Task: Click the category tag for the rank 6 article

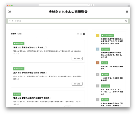Action: (105, 100)
